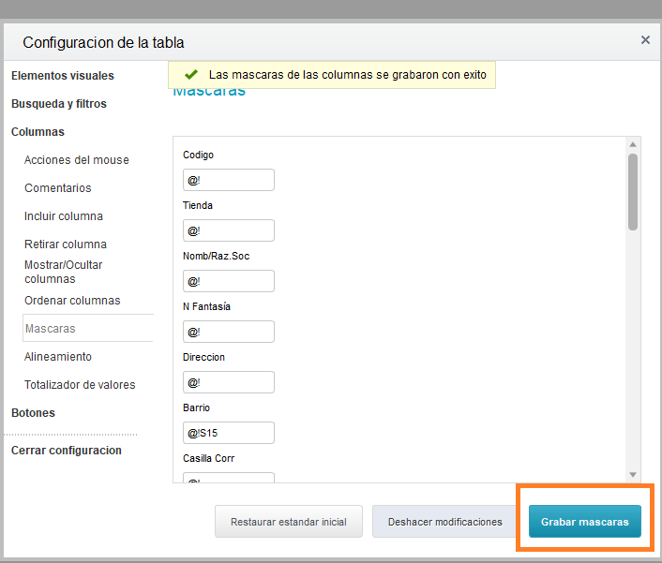This screenshot has width=662, height=563.
Task: Select Retirar columna option
Action: point(66,244)
